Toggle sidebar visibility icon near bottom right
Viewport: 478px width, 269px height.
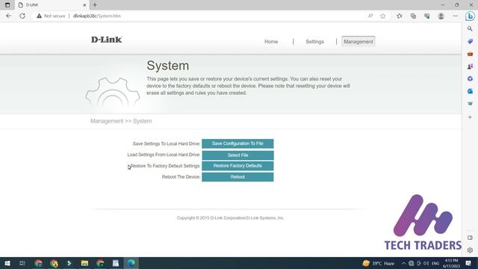[x=470, y=238]
